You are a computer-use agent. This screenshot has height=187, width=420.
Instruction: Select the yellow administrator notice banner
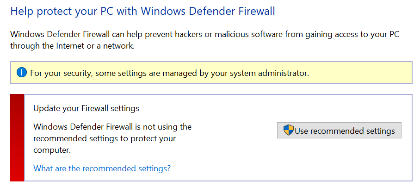point(211,73)
